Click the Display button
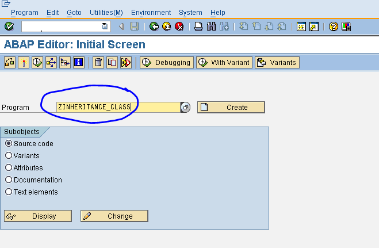Image resolution: width=379 pixels, height=248 pixels. [38, 216]
